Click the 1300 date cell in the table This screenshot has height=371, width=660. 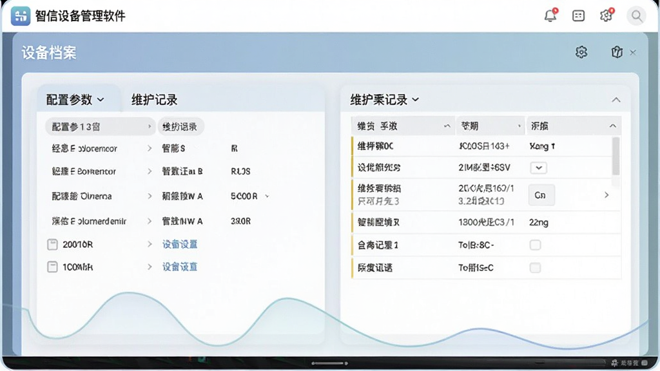(x=486, y=222)
